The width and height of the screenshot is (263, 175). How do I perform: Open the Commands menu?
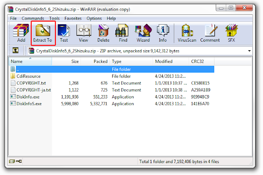(33, 19)
